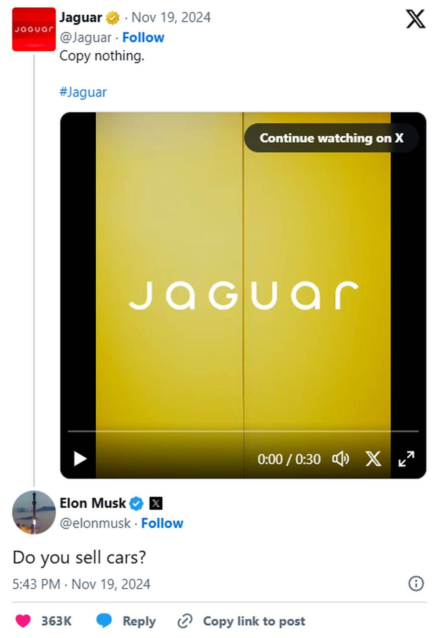
Task: Click the Continue watching on X button
Action: pyautogui.click(x=331, y=138)
